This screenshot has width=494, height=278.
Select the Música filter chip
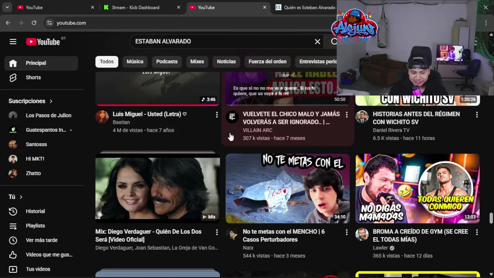pos(135,61)
